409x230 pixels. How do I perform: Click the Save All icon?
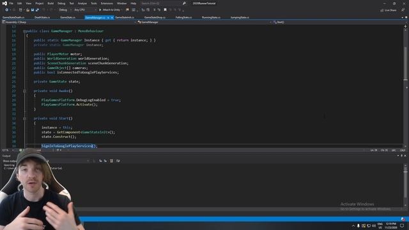(37, 10)
